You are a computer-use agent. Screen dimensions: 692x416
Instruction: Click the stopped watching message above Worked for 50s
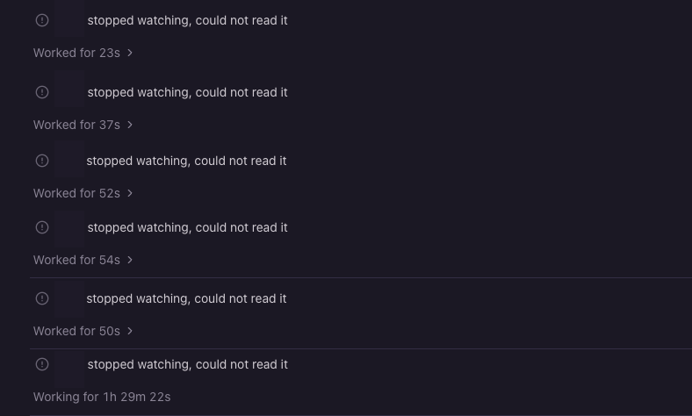click(186, 298)
